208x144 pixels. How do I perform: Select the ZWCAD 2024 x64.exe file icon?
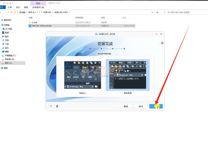coord(30,25)
